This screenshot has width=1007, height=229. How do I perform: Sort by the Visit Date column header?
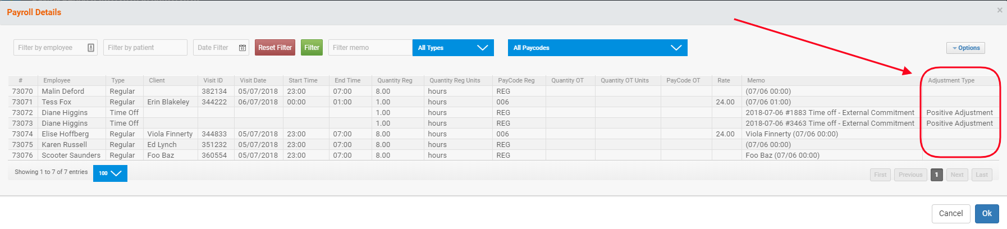pyautogui.click(x=253, y=80)
